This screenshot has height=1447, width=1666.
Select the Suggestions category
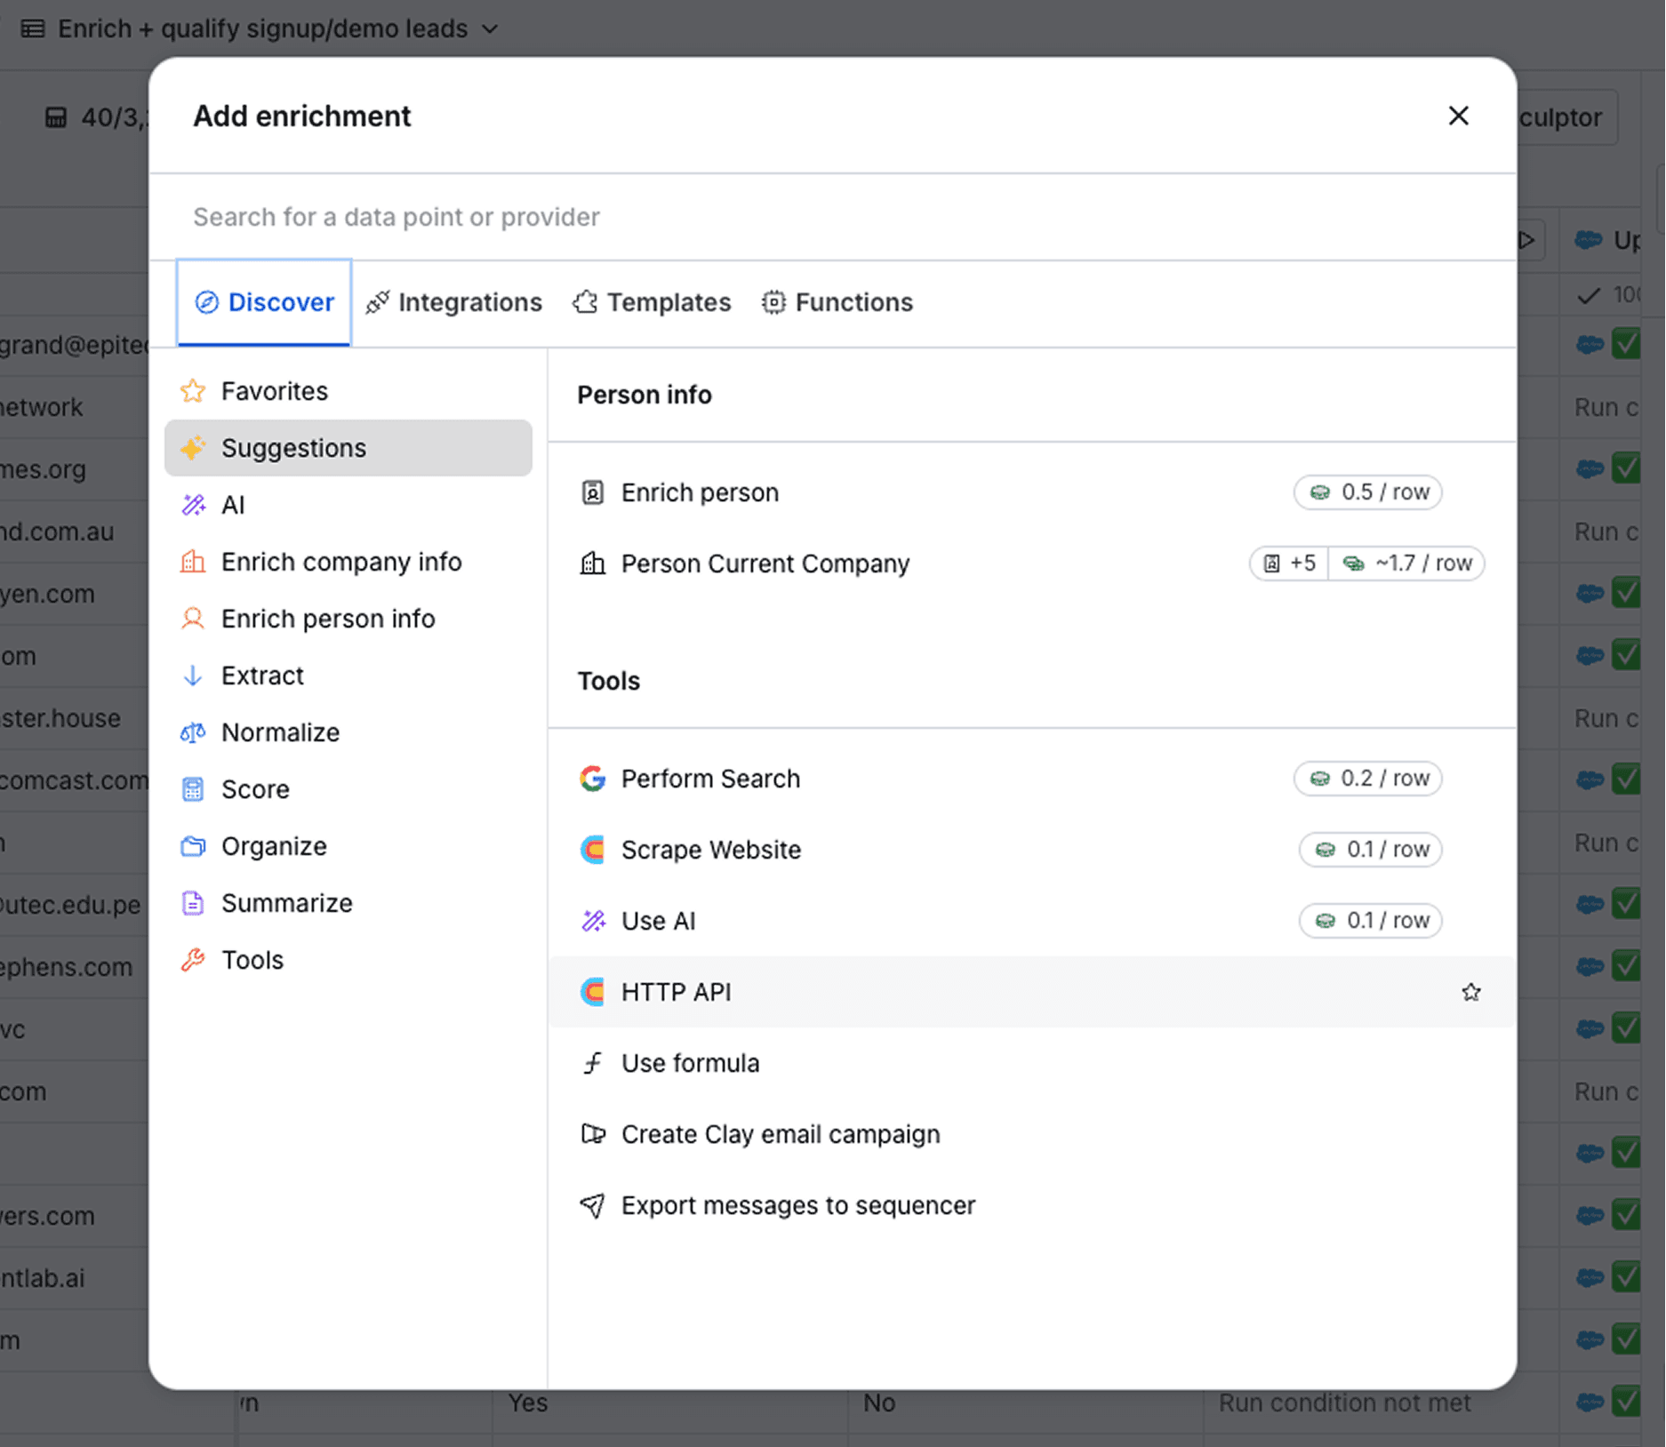coord(348,448)
